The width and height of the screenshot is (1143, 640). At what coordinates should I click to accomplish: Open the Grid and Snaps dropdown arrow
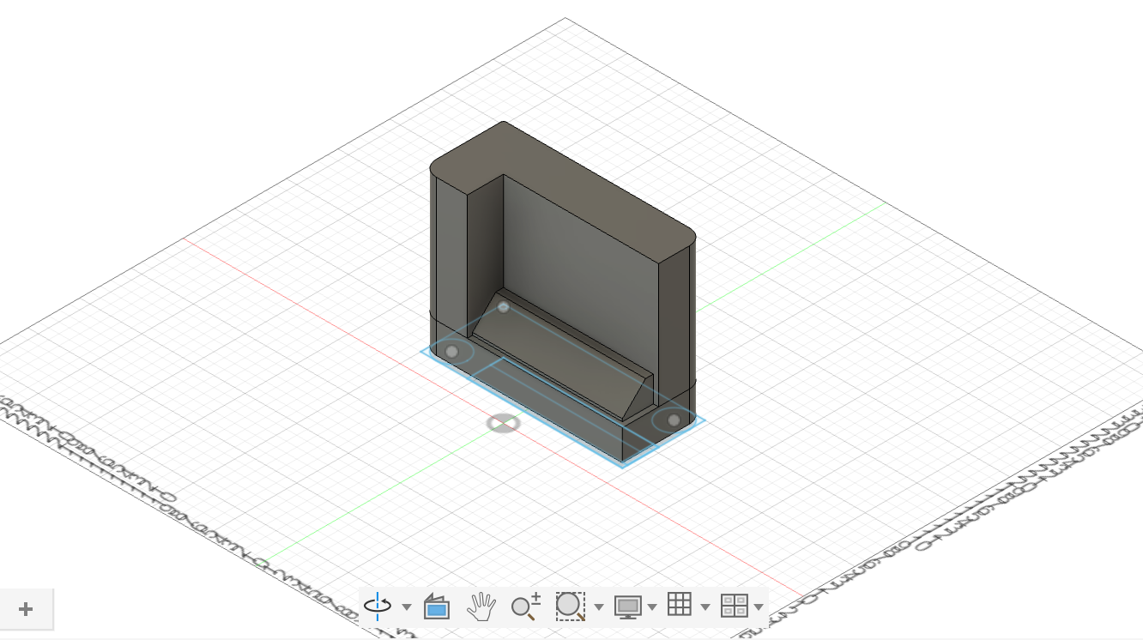tap(705, 607)
